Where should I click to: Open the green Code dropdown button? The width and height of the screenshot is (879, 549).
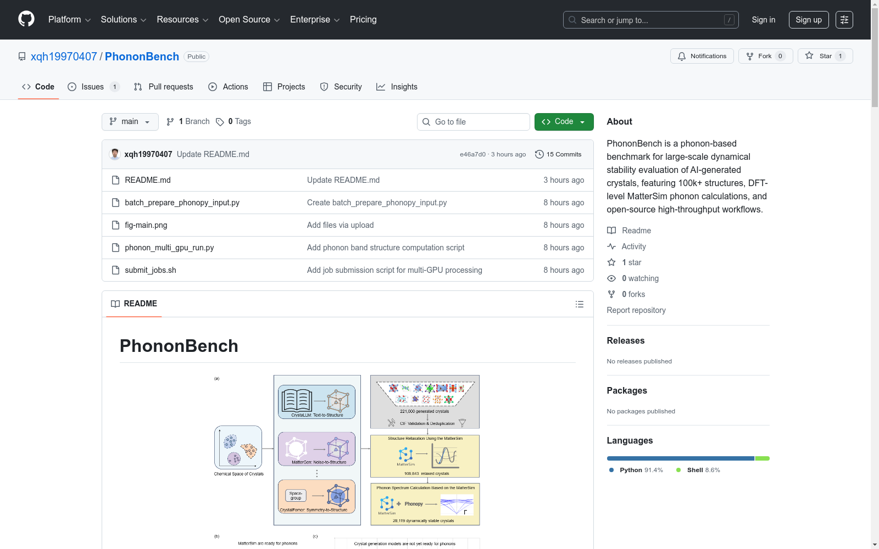click(x=564, y=122)
